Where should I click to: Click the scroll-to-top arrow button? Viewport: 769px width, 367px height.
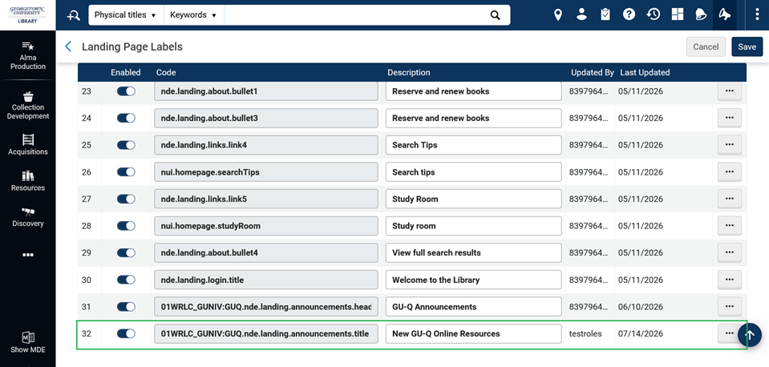point(750,335)
